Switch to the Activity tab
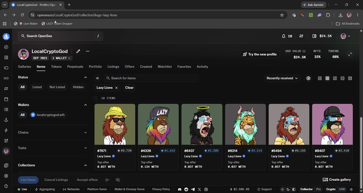363x193 pixels. [x=202, y=67]
